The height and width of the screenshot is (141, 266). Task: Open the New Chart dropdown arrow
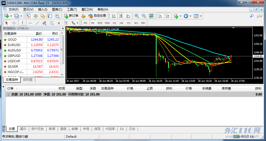coord(11,16)
